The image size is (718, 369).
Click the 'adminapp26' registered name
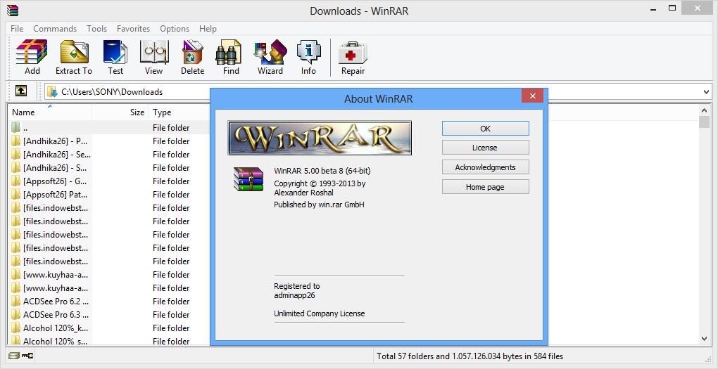coord(294,295)
